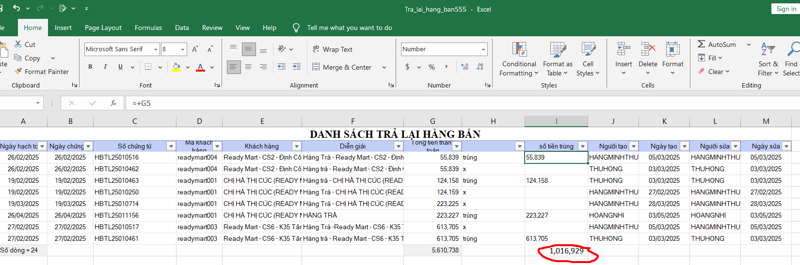
Task: Open filter dropdown for Khách hàng column
Action: pos(297,146)
